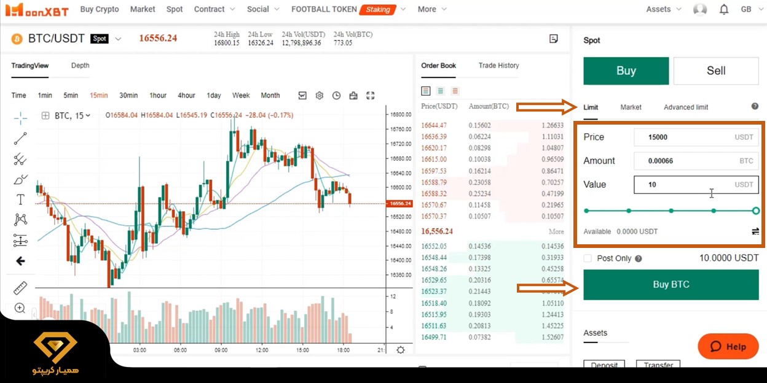This screenshot has width=767, height=383.
Task: Open the BTC/USDT trading pair dropdown
Action: [x=117, y=38]
